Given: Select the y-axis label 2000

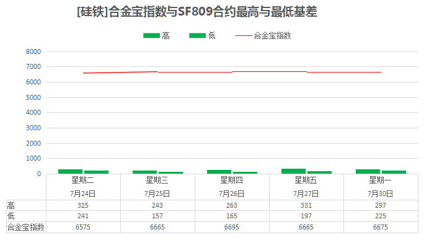Looking at the screenshot, I should (x=33, y=143).
